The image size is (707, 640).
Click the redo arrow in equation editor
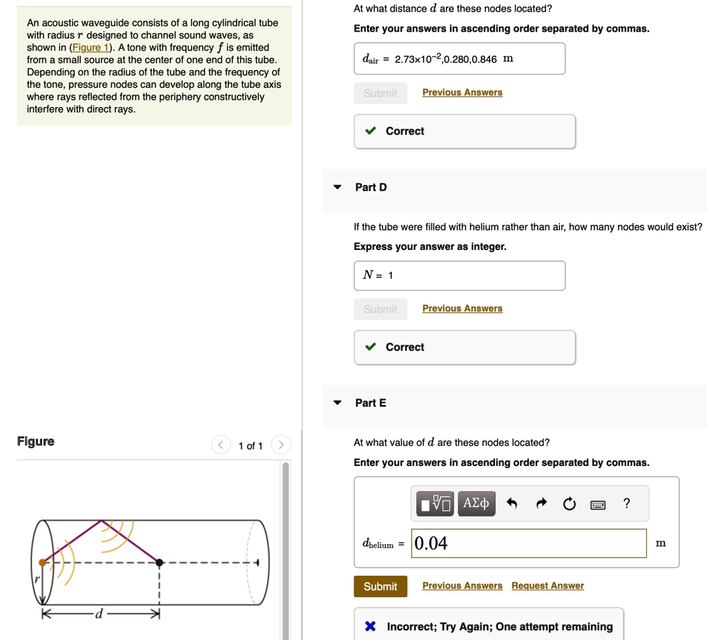coord(541,503)
